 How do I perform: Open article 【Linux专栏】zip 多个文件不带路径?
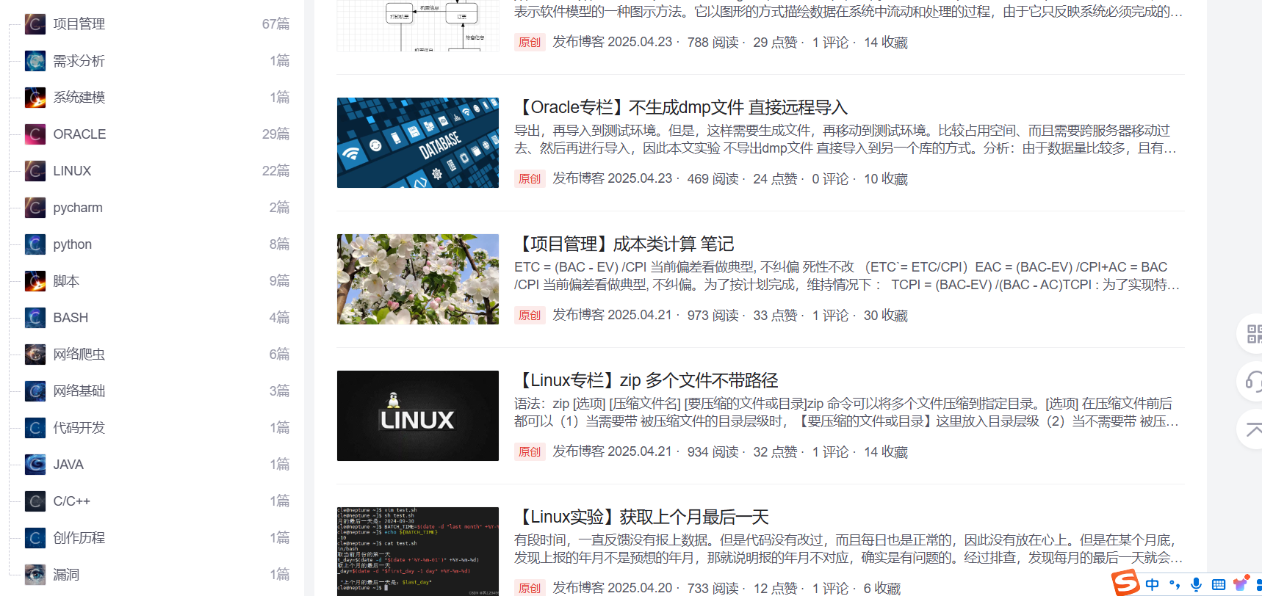(646, 380)
